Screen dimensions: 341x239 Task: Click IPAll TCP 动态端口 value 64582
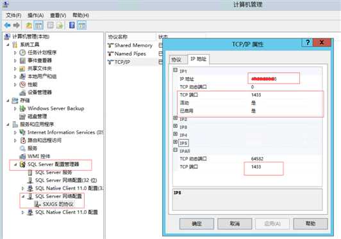[x=257, y=158]
